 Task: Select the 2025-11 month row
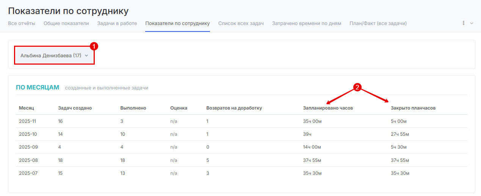28,121
